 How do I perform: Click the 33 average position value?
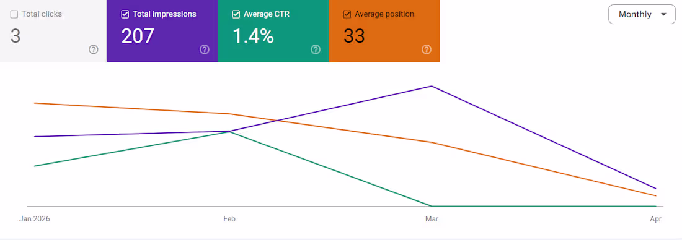click(354, 36)
